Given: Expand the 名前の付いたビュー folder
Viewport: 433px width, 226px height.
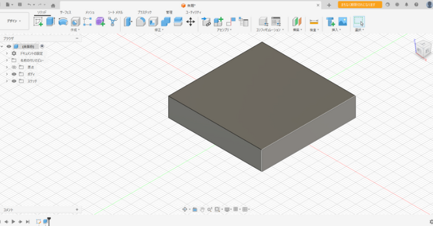Looking at the screenshot, I should point(7,60).
